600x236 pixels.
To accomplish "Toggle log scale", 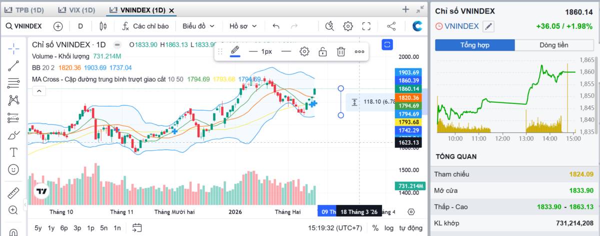I will 388,228.
